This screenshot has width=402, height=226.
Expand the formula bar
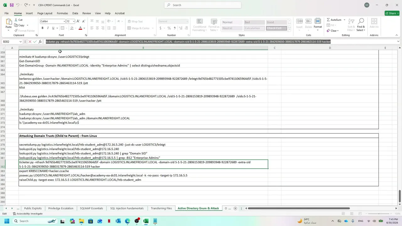[x=398, y=41]
